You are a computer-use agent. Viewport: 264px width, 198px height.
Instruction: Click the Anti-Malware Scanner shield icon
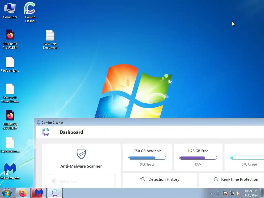pos(81,154)
